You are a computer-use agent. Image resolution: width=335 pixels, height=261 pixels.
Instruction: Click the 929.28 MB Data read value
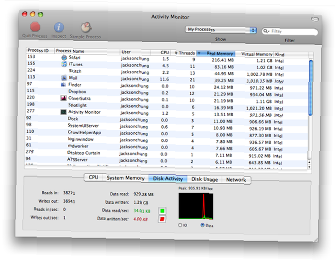(144, 194)
